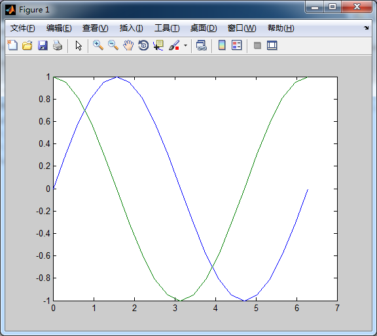Open the 文件(F) menu
The width and height of the screenshot is (377, 336).
(x=23, y=28)
